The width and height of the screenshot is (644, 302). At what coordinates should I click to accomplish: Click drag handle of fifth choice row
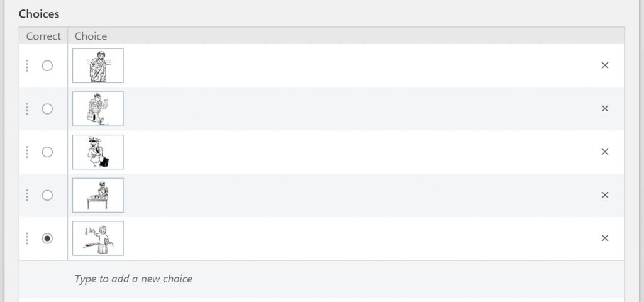point(27,238)
